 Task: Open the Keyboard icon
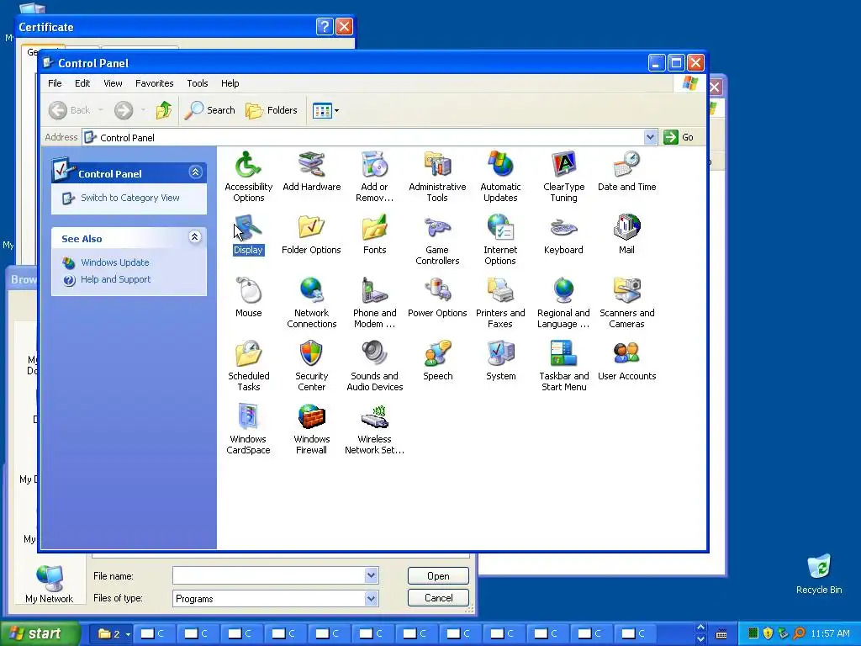563,235
